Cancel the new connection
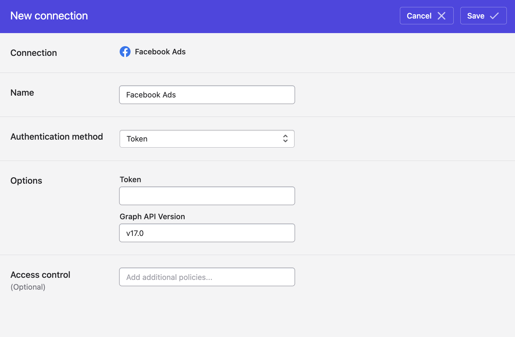The height and width of the screenshot is (337, 515). pos(427,16)
